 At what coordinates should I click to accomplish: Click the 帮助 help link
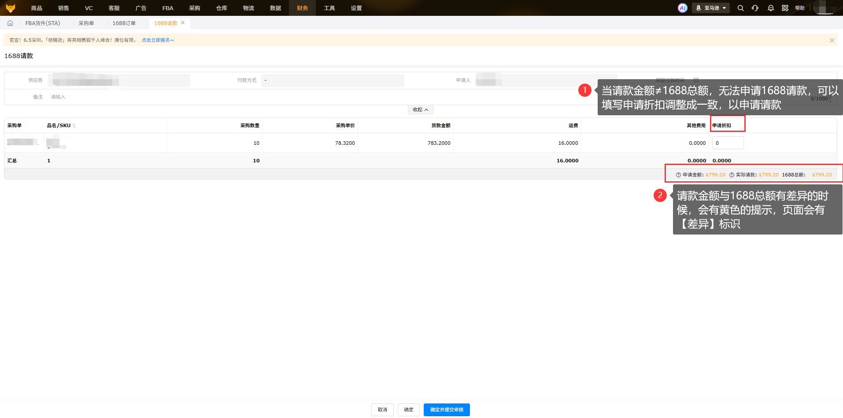(x=800, y=8)
